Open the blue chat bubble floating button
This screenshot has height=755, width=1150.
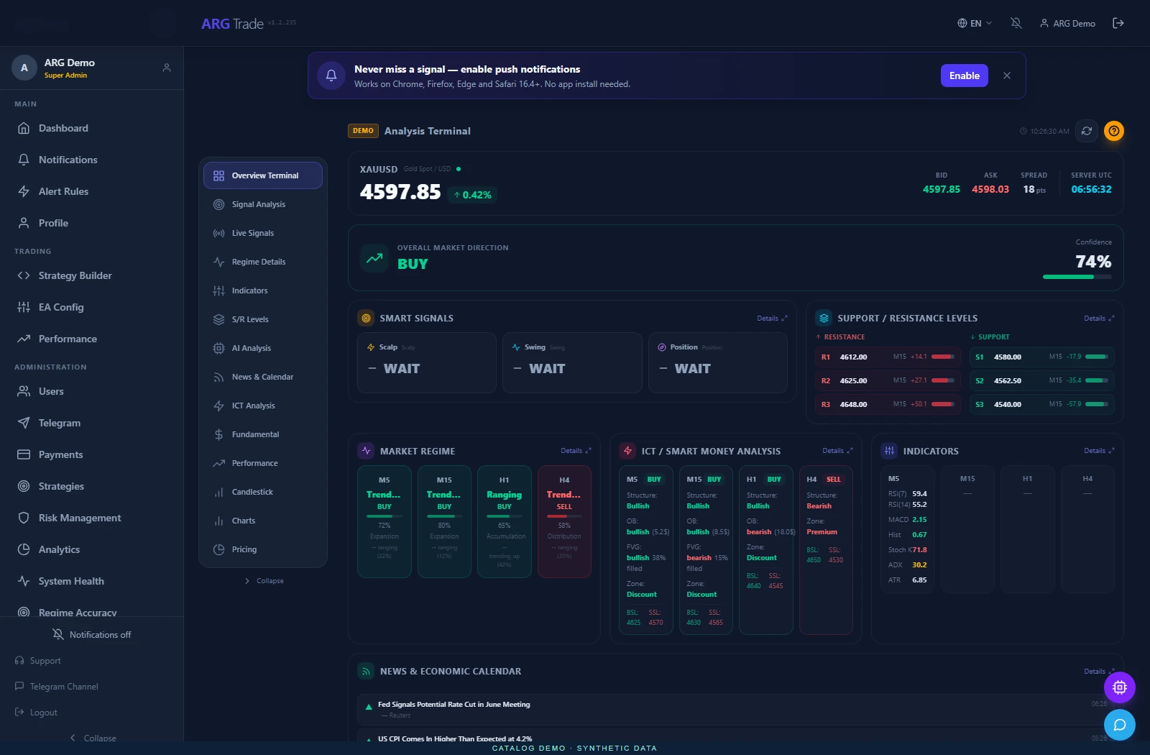point(1120,725)
